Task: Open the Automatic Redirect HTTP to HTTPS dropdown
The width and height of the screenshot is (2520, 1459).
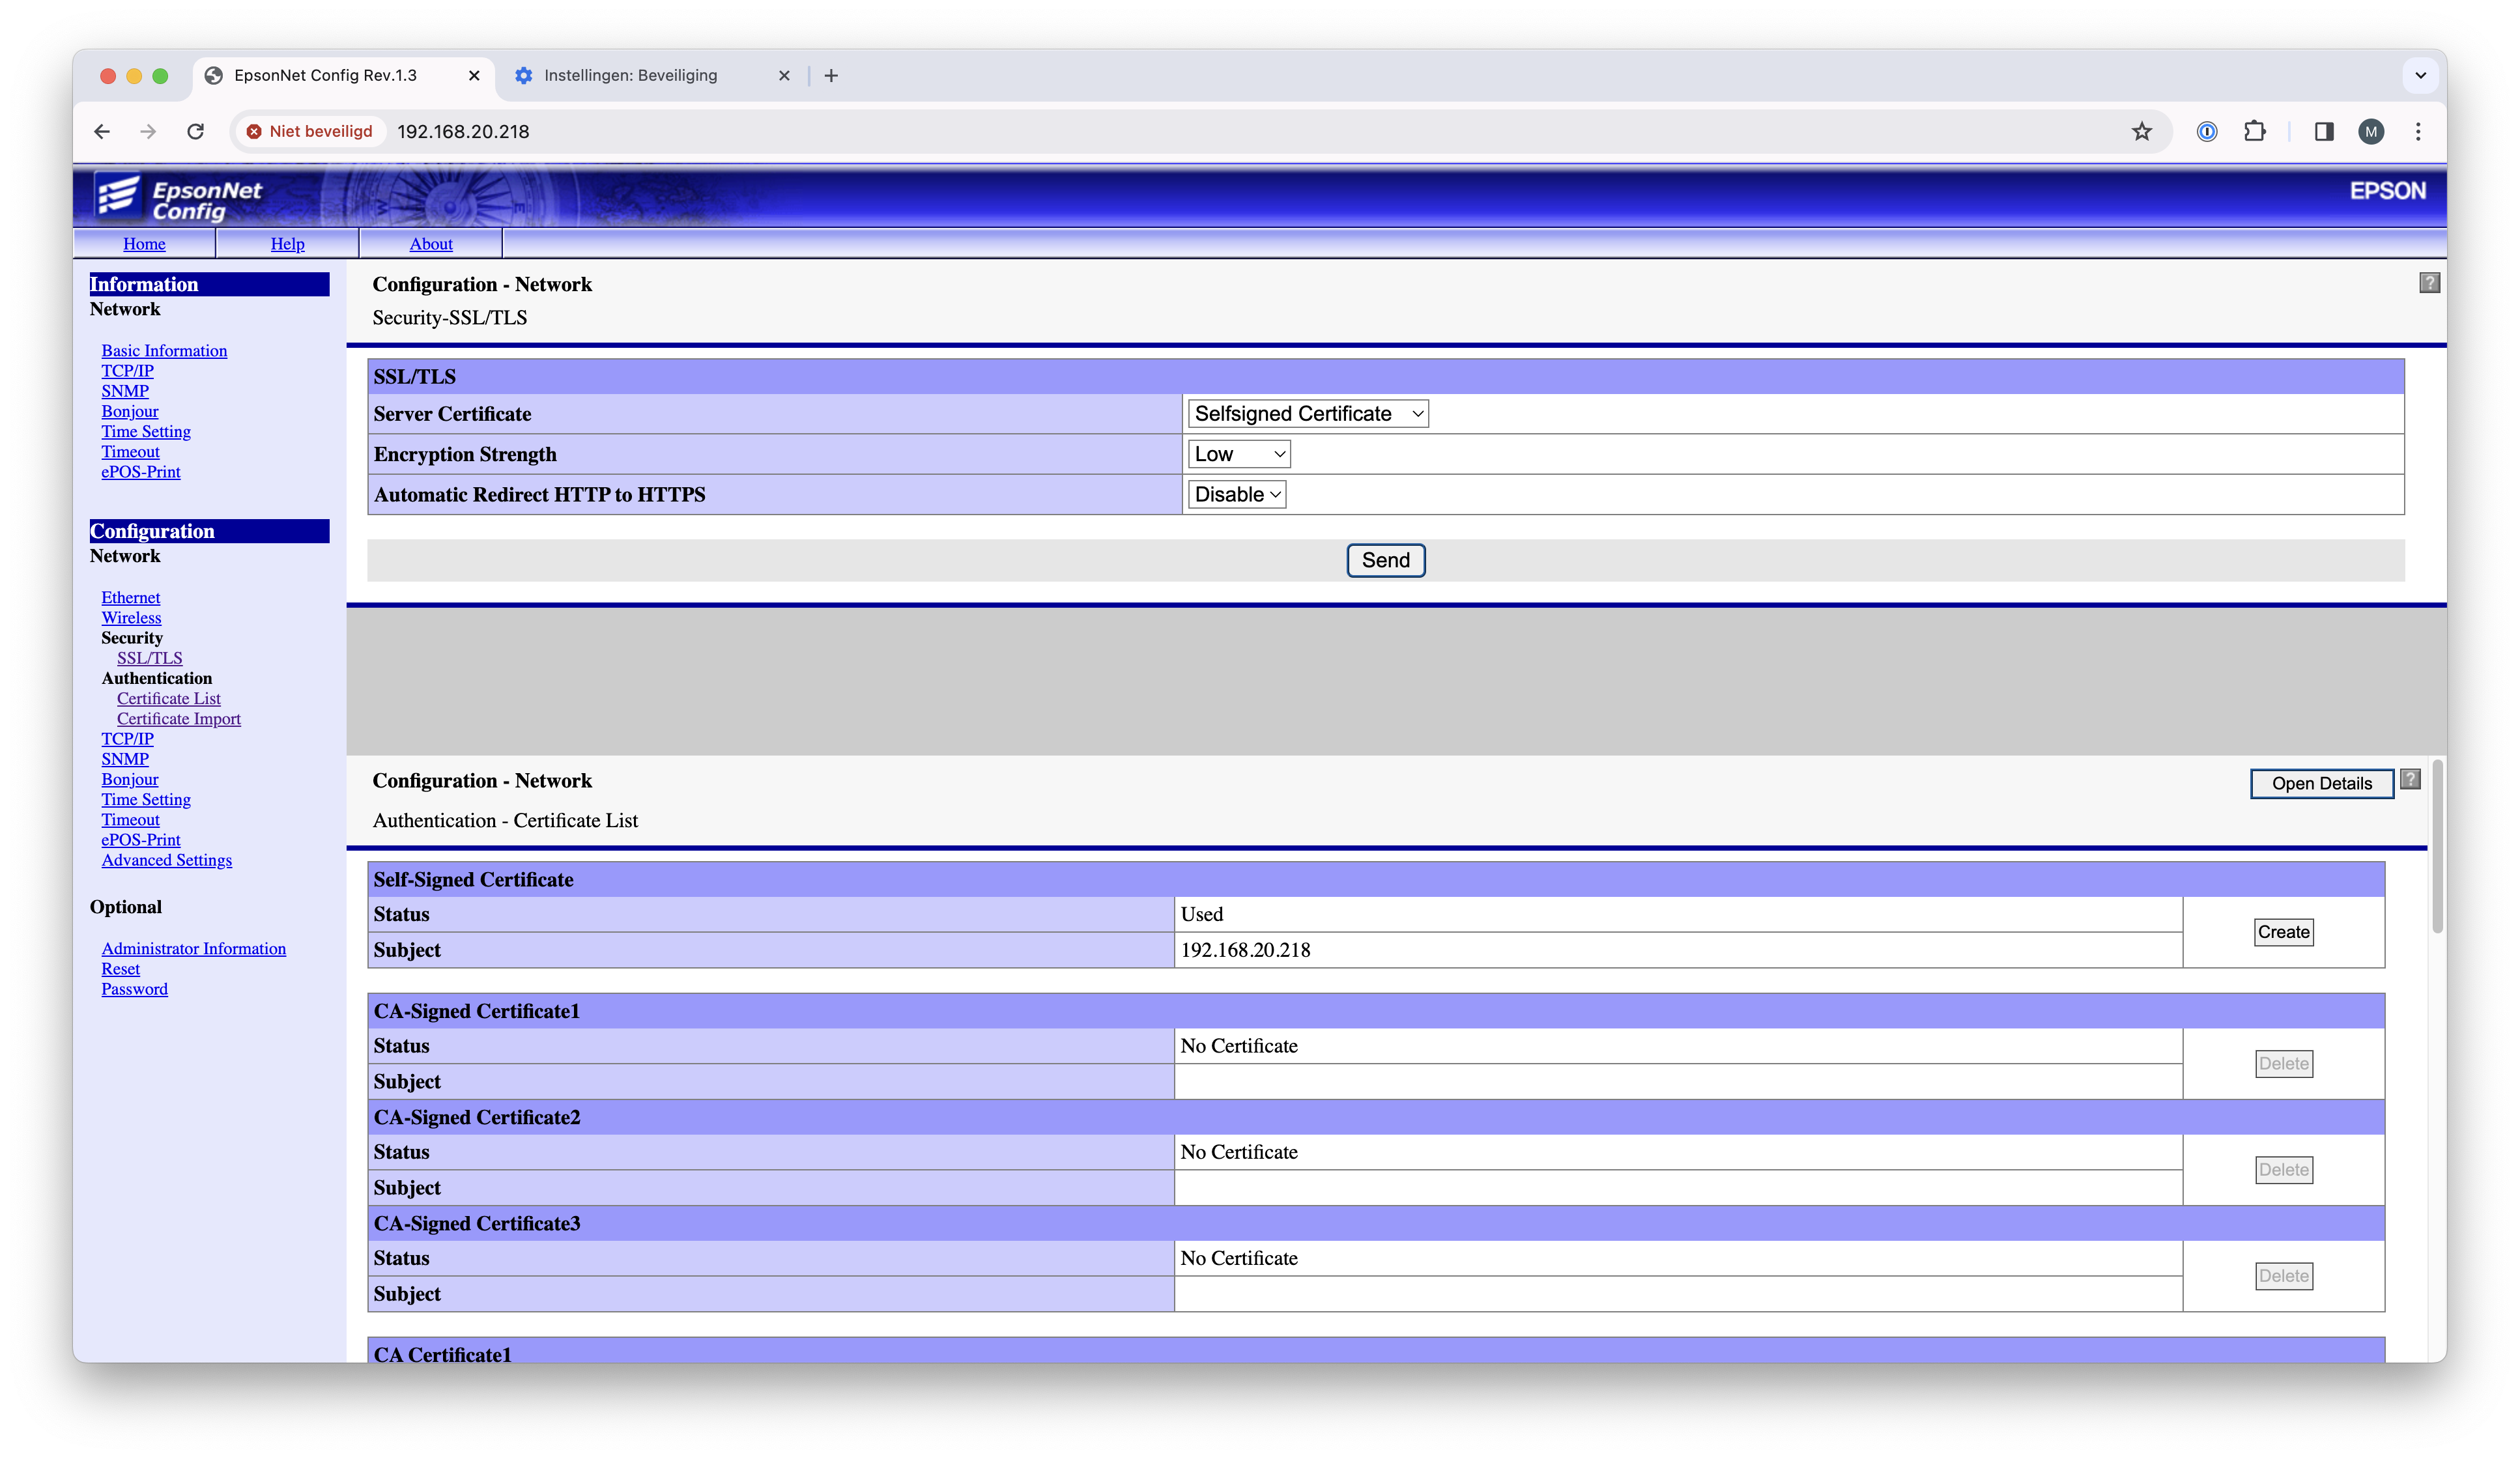Action: (x=1237, y=494)
